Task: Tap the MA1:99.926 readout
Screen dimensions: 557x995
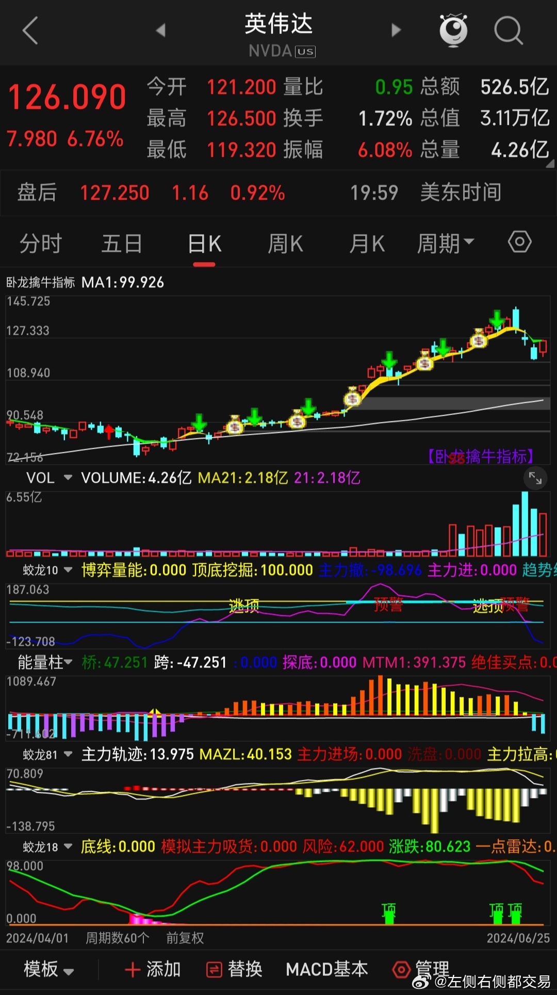Action: coord(123,283)
